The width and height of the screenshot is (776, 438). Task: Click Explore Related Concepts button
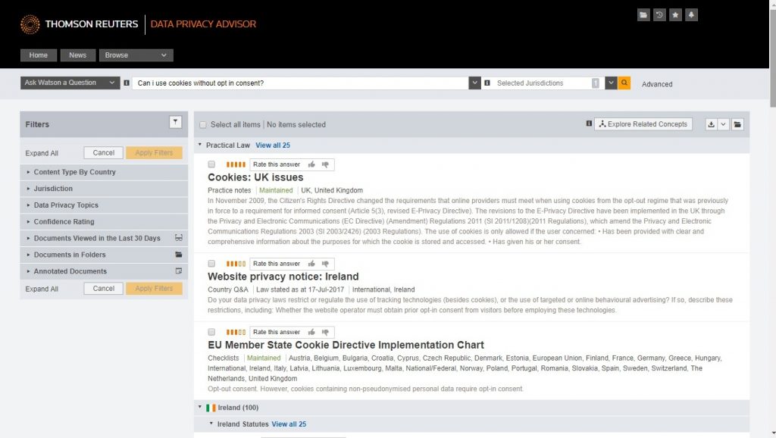(x=643, y=124)
